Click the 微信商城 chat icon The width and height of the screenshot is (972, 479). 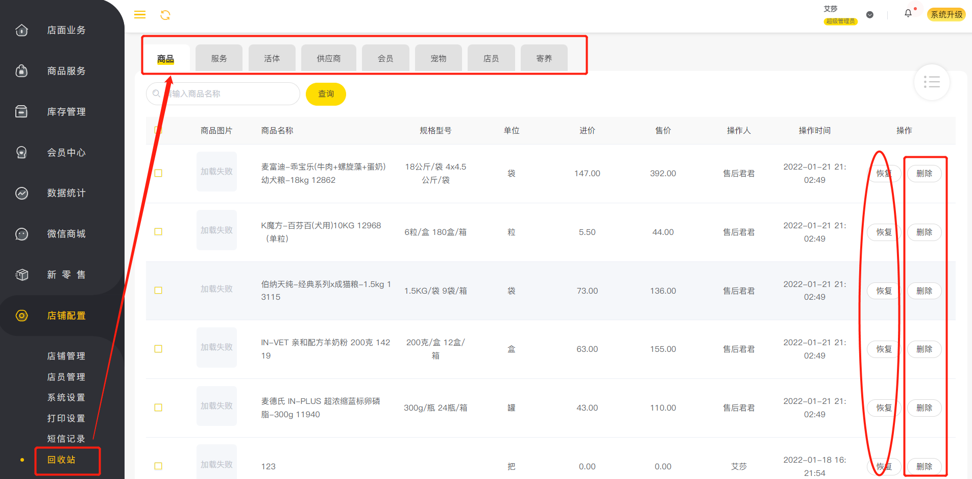[22, 234]
